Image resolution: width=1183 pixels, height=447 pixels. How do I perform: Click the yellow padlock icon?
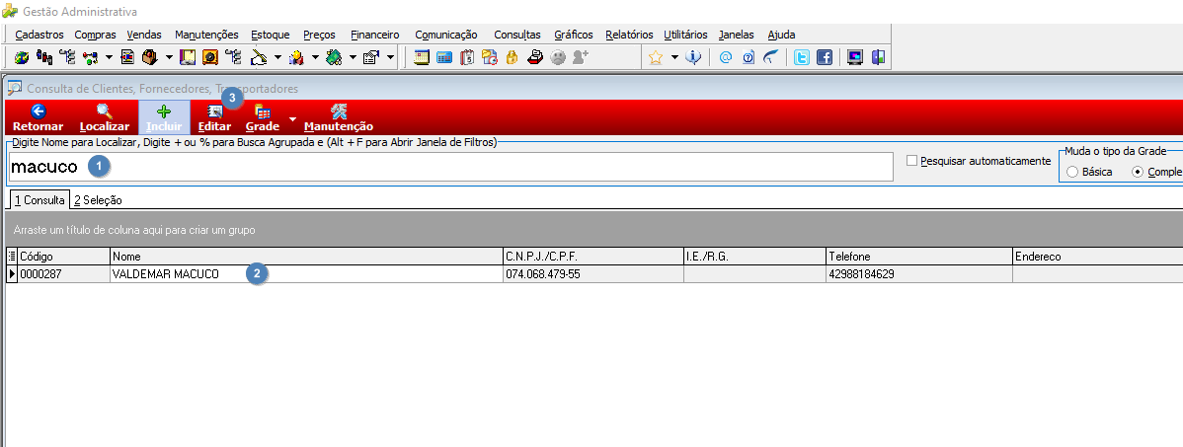[x=512, y=57]
